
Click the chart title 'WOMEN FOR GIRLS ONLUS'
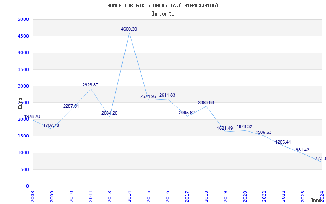[x=137, y=5]
